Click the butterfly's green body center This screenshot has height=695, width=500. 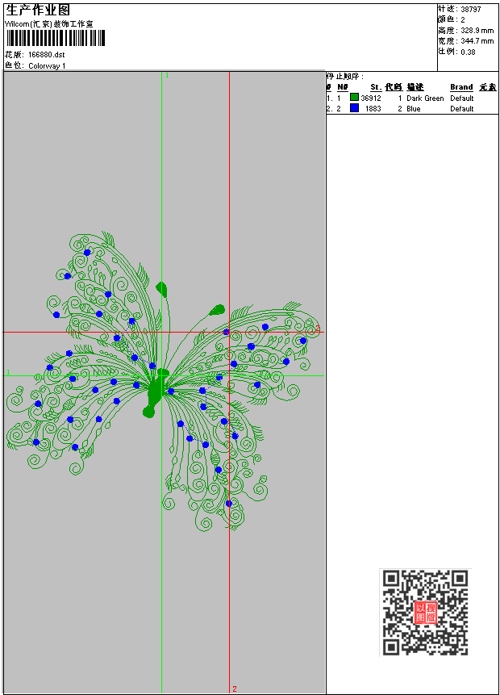(155, 391)
